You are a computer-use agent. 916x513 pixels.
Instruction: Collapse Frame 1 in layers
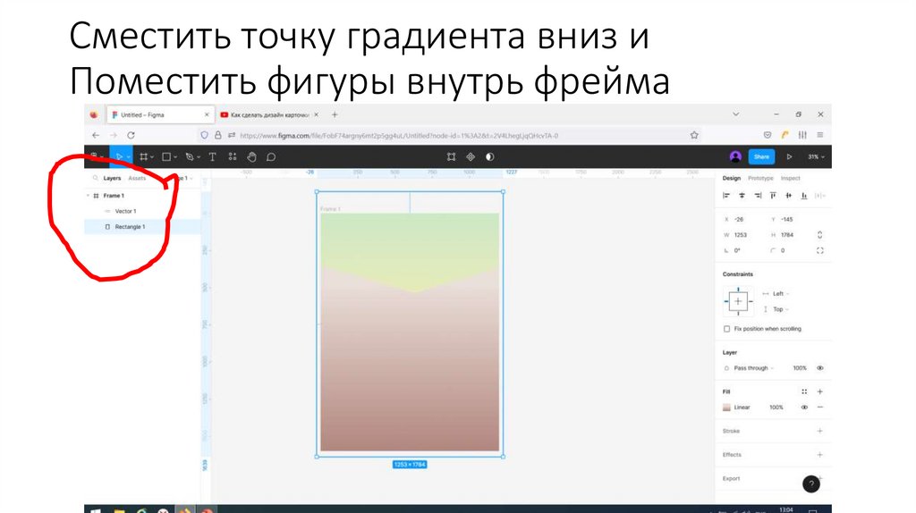point(89,196)
